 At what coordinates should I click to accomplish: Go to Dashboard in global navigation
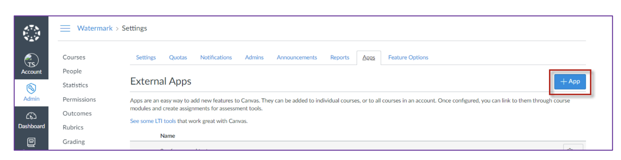point(31,120)
